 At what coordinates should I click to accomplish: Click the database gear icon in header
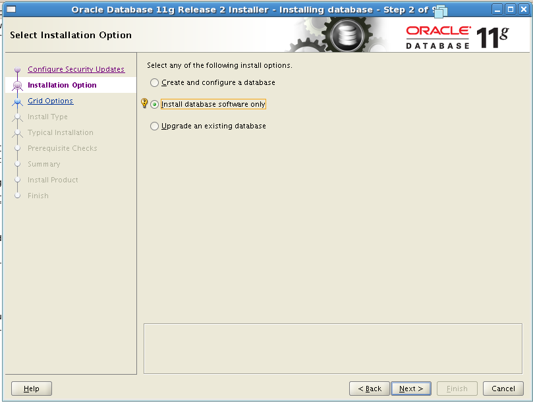click(347, 35)
